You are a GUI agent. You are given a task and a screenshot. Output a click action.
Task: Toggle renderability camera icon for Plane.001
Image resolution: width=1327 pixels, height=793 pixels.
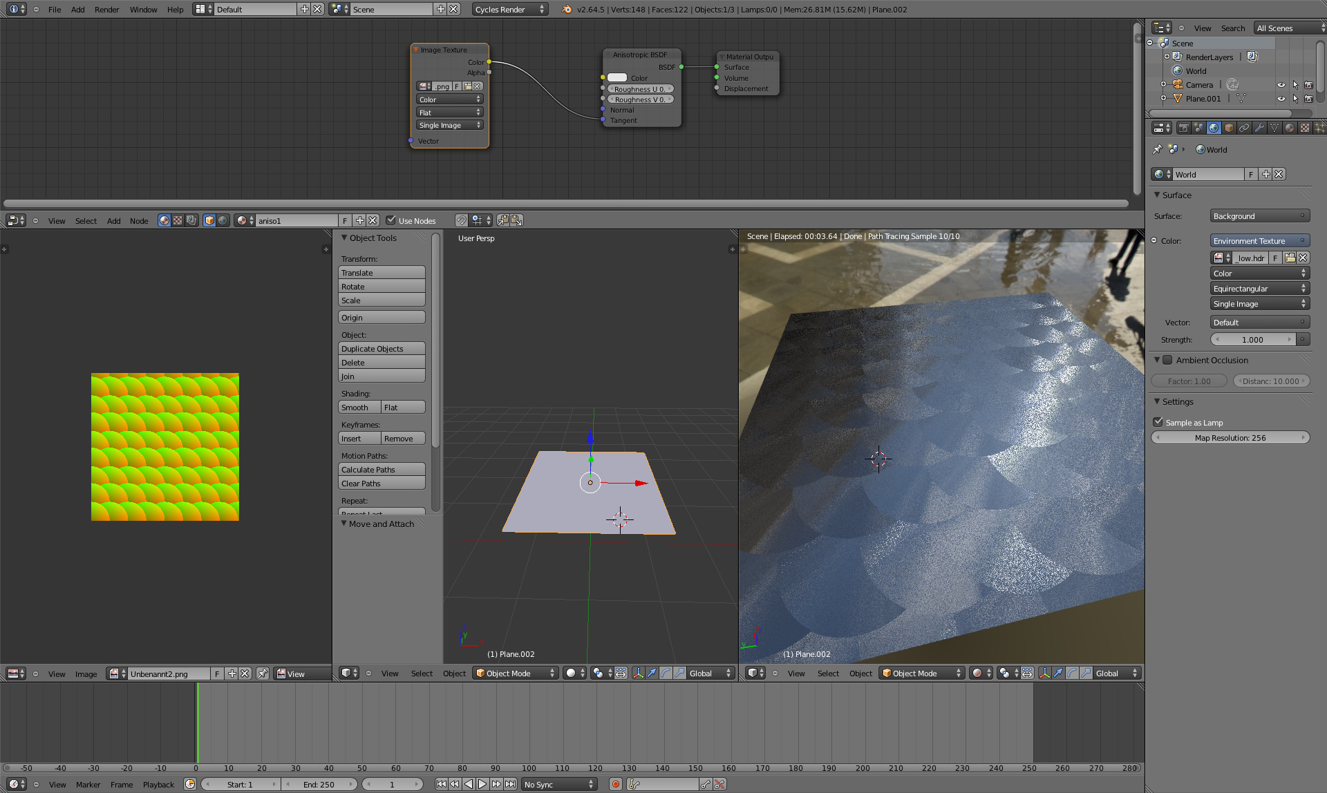(1308, 99)
